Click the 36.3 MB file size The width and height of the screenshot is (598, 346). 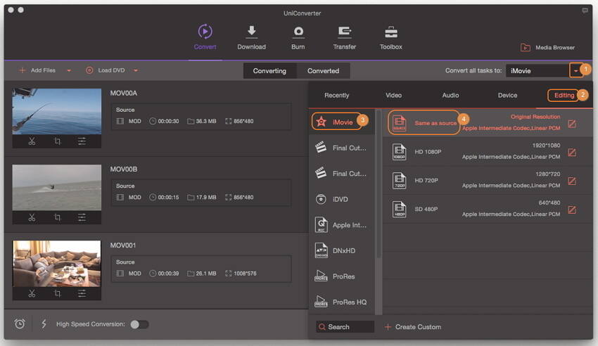[x=206, y=121]
